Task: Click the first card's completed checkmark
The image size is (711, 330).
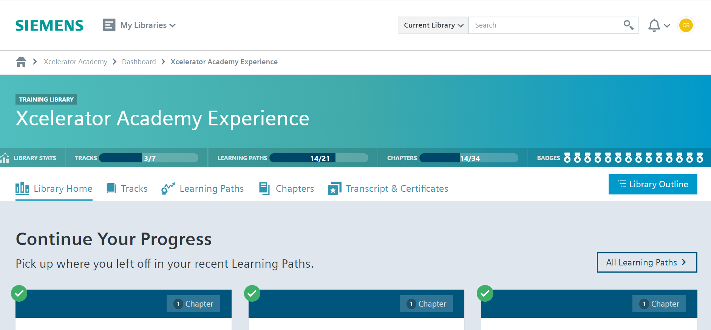Action: tap(19, 293)
